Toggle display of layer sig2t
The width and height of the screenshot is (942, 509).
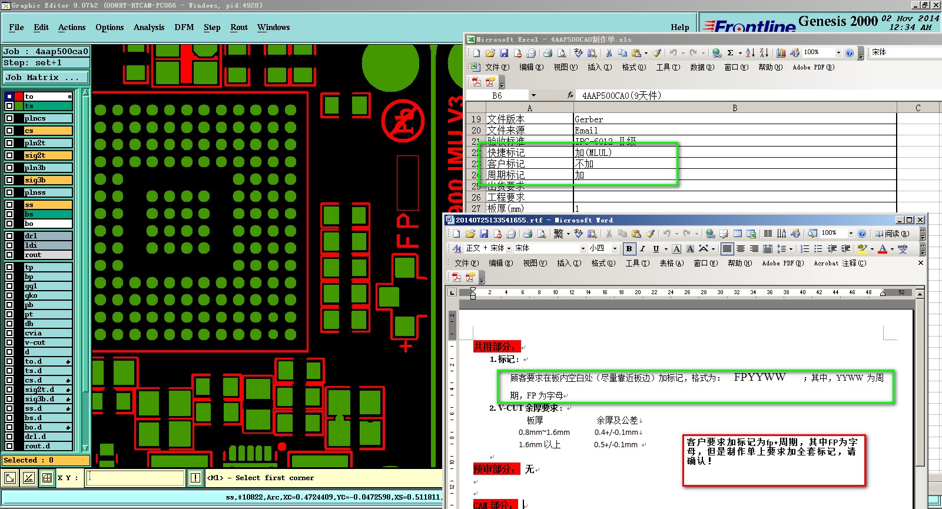coord(9,155)
